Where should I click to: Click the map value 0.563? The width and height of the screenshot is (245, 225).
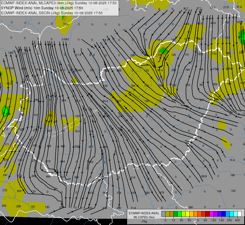(65, 39)
